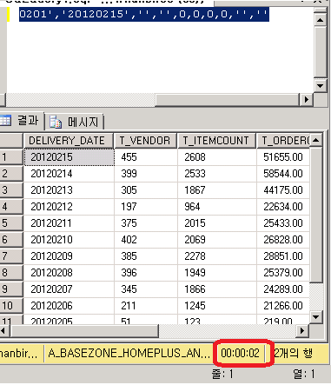Click results grid vertical scrollbar thumb
The width and height of the screenshot is (331, 385).
pyautogui.click(x=316, y=215)
